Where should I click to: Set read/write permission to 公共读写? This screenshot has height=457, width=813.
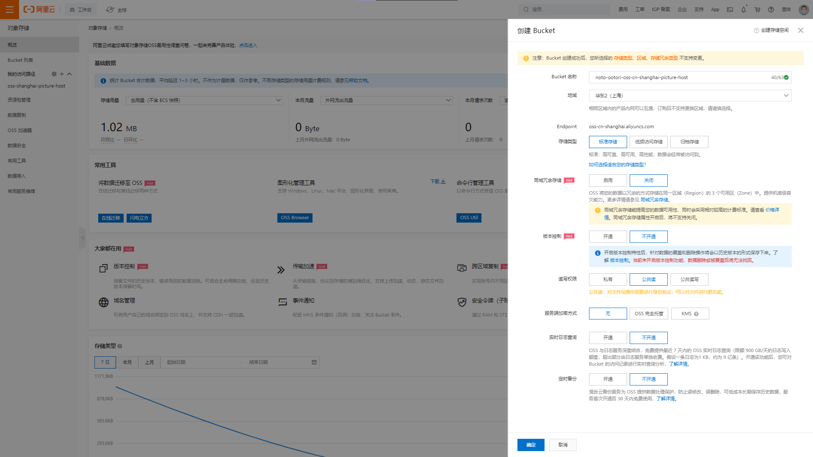coord(689,279)
